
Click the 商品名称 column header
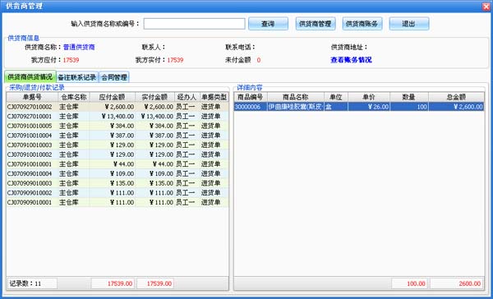296,97
